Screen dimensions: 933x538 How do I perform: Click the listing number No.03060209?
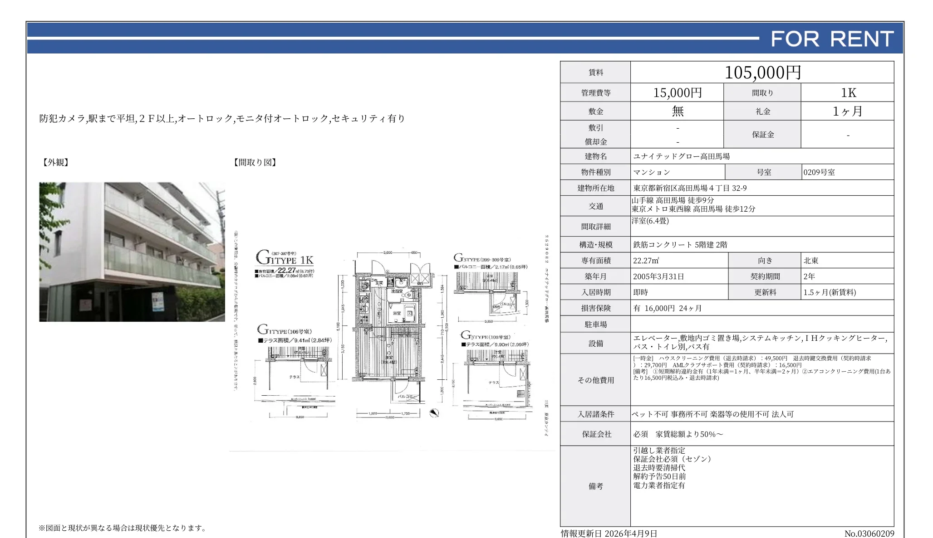tap(869, 533)
